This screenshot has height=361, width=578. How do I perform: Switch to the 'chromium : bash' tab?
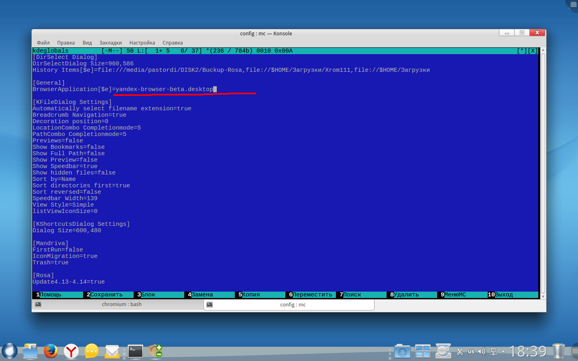pos(118,304)
